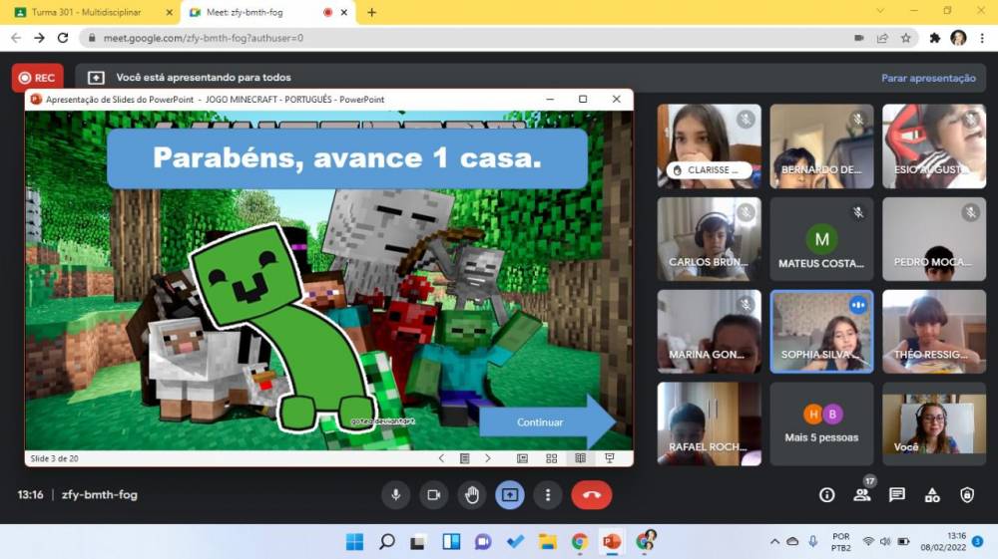Turn off the camera in Meet
This screenshot has height=559, width=998.
[434, 494]
